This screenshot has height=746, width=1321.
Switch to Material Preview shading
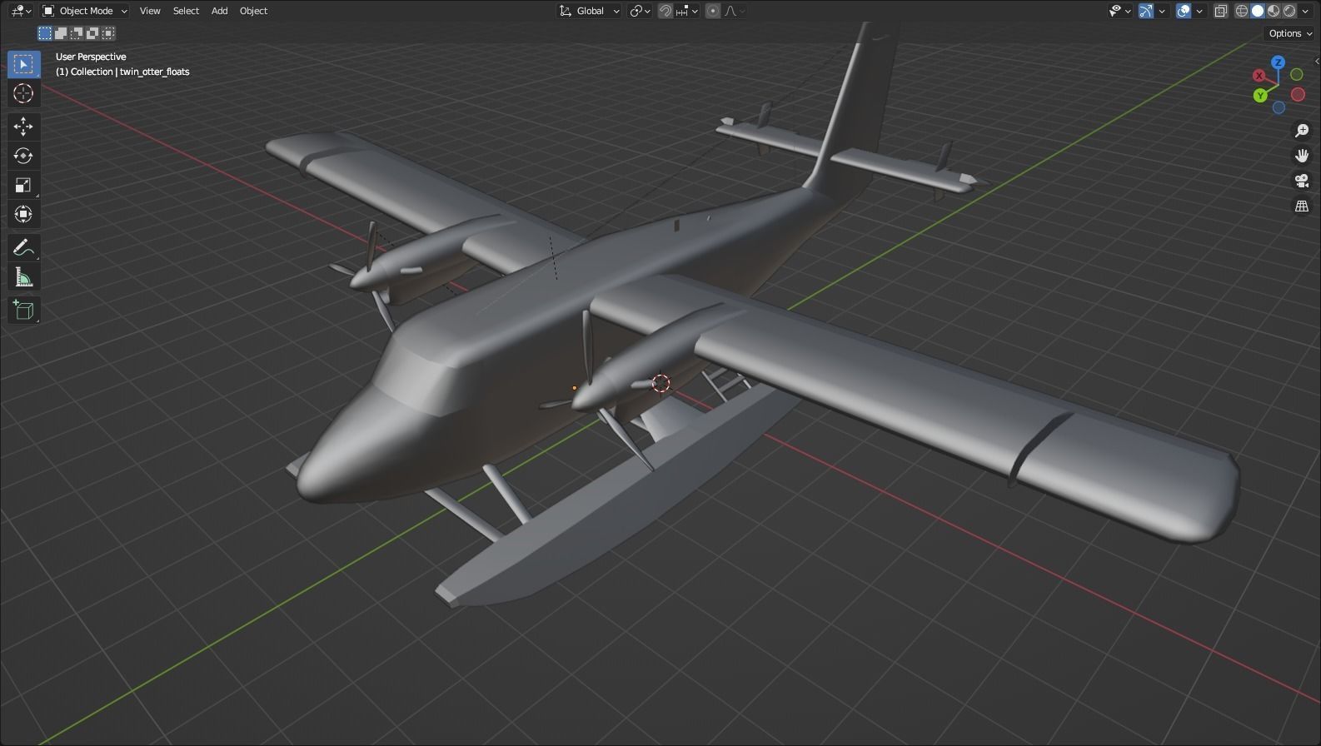tap(1274, 11)
